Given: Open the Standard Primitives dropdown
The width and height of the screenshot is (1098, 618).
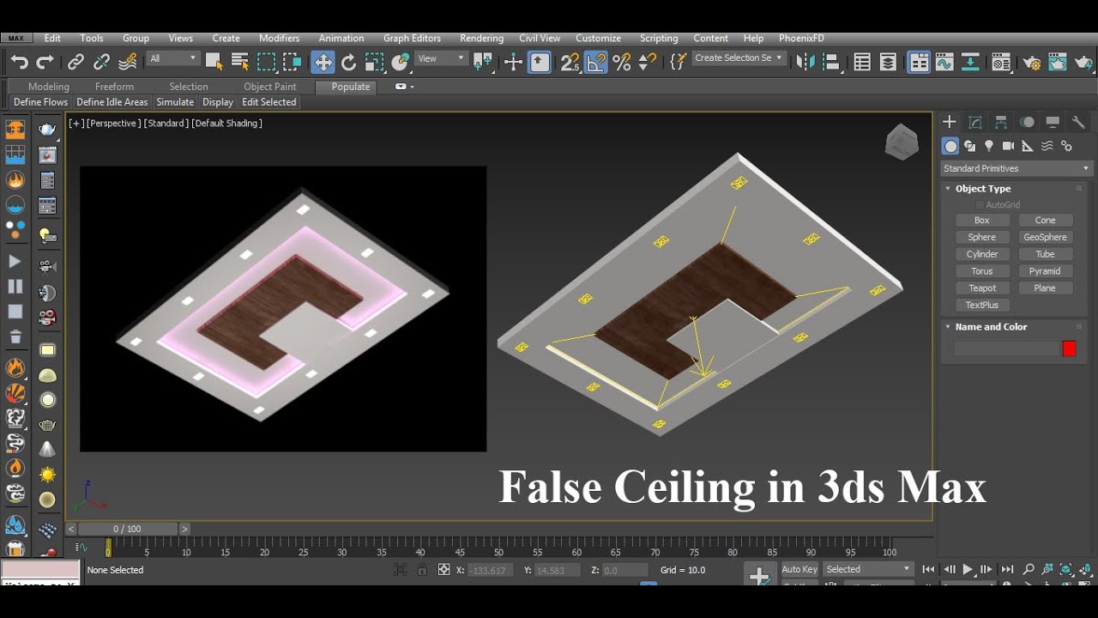Looking at the screenshot, I should [1016, 168].
